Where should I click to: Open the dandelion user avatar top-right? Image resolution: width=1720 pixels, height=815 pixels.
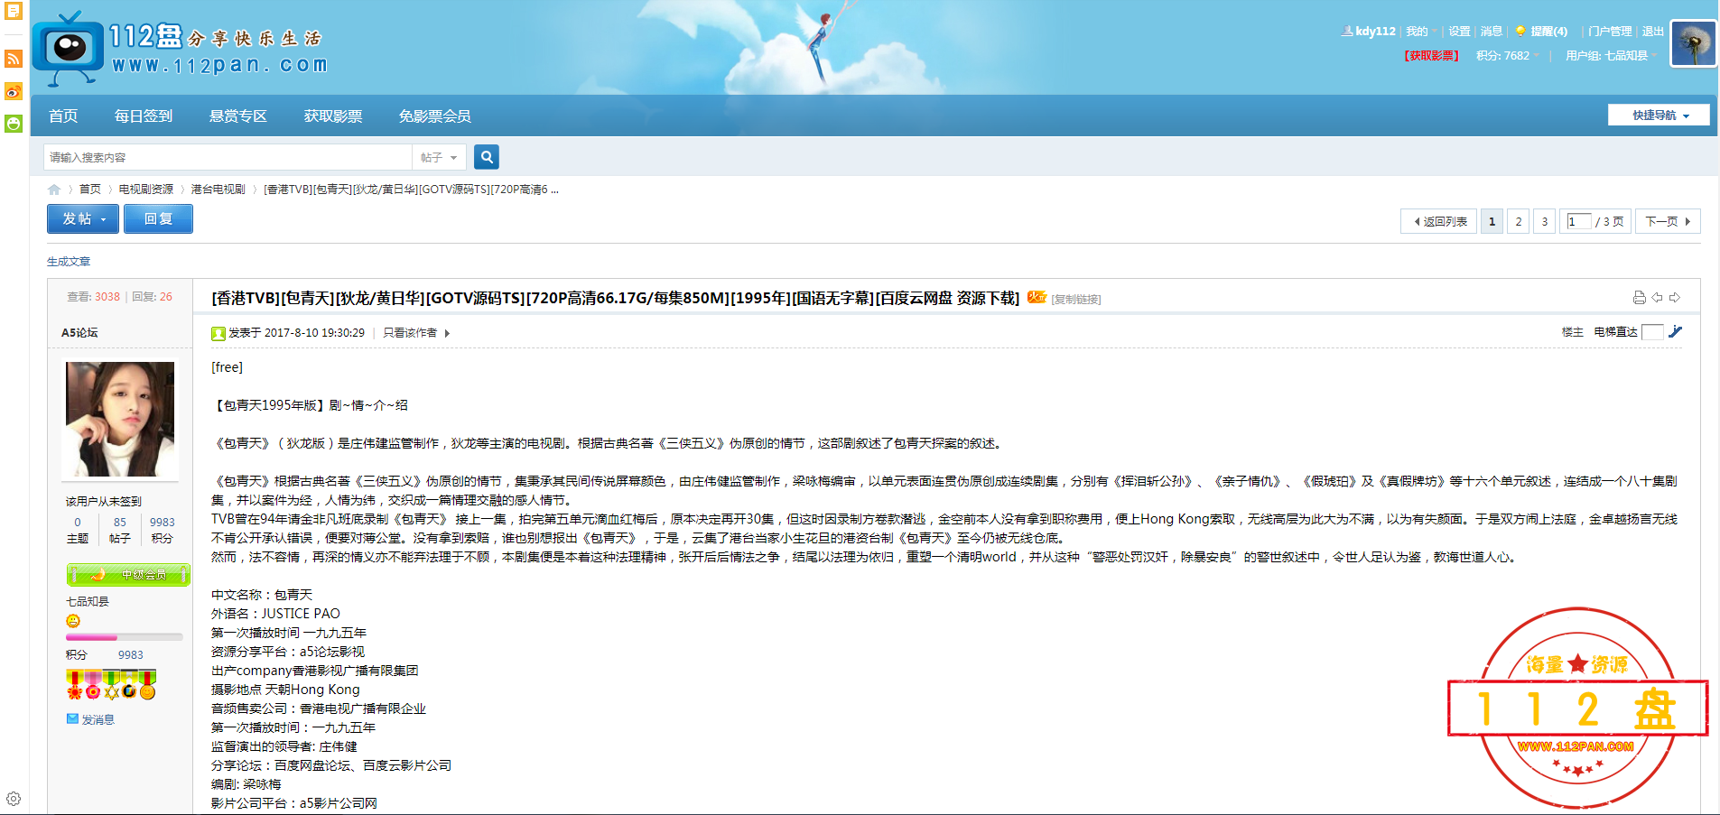point(1693,43)
